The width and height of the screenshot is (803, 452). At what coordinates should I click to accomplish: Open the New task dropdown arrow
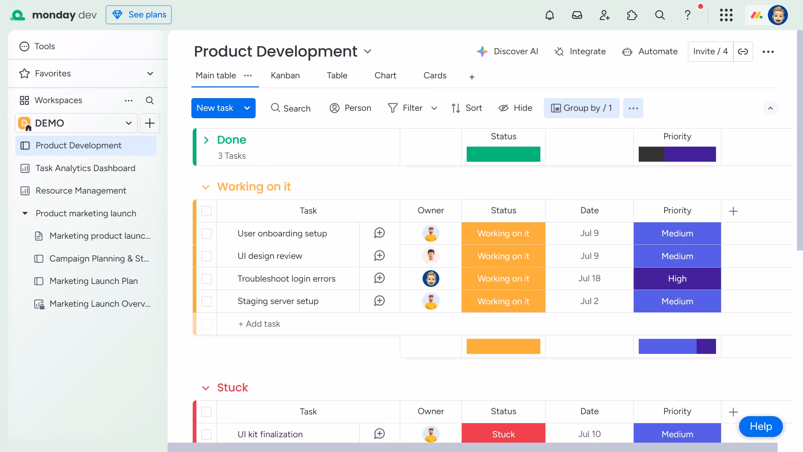pos(247,108)
